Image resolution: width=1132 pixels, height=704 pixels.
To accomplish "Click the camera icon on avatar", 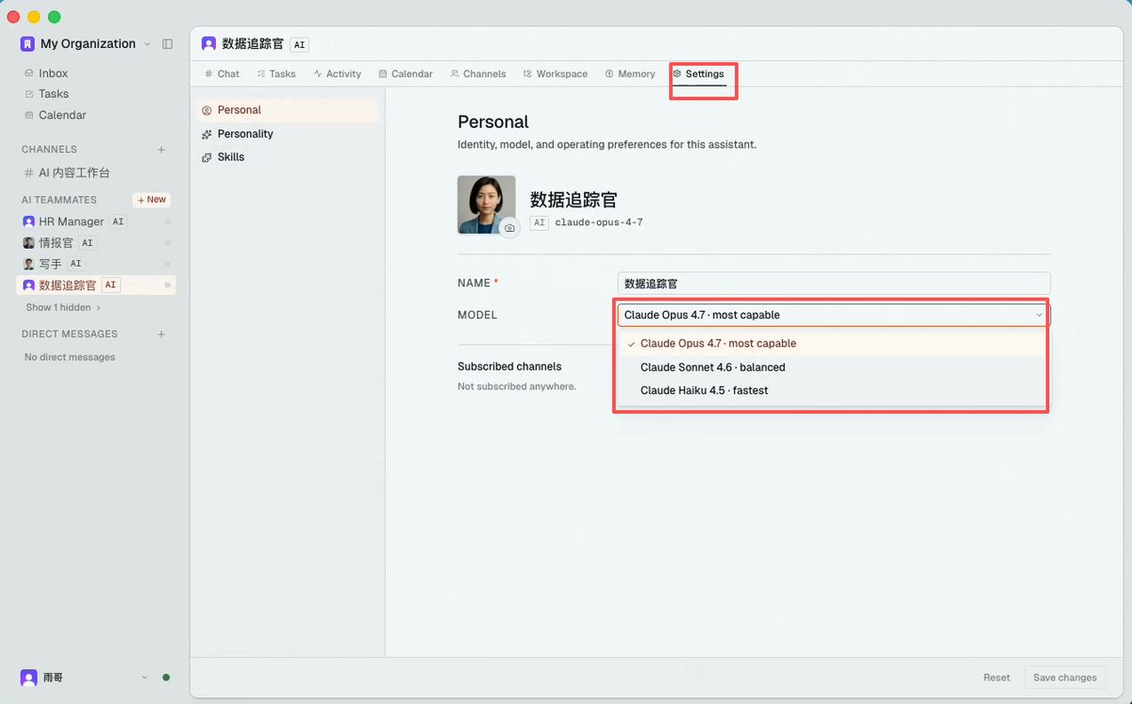I will point(509,228).
